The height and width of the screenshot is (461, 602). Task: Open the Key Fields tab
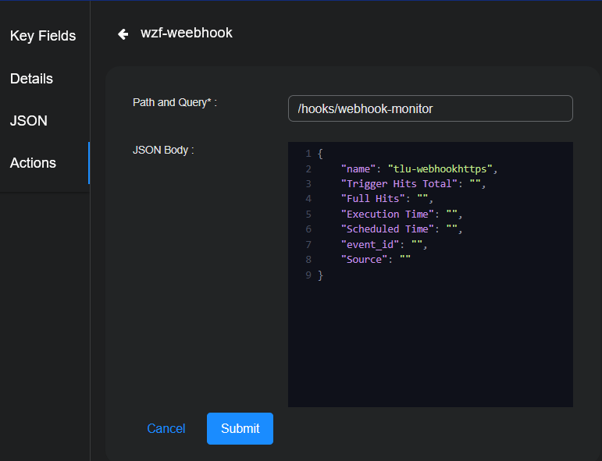pyautogui.click(x=43, y=36)
